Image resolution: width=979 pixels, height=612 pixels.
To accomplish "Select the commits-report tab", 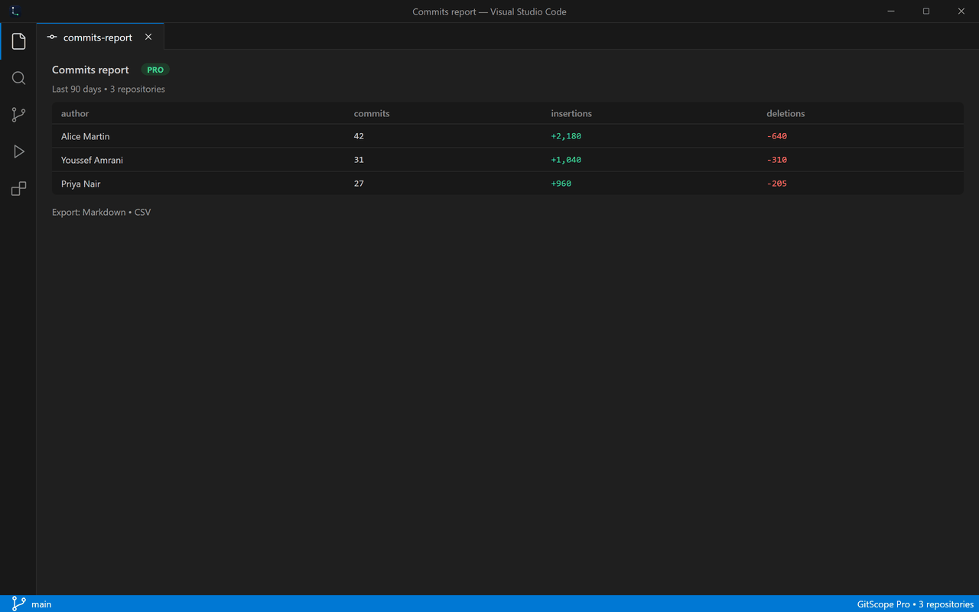I will 100,37.
